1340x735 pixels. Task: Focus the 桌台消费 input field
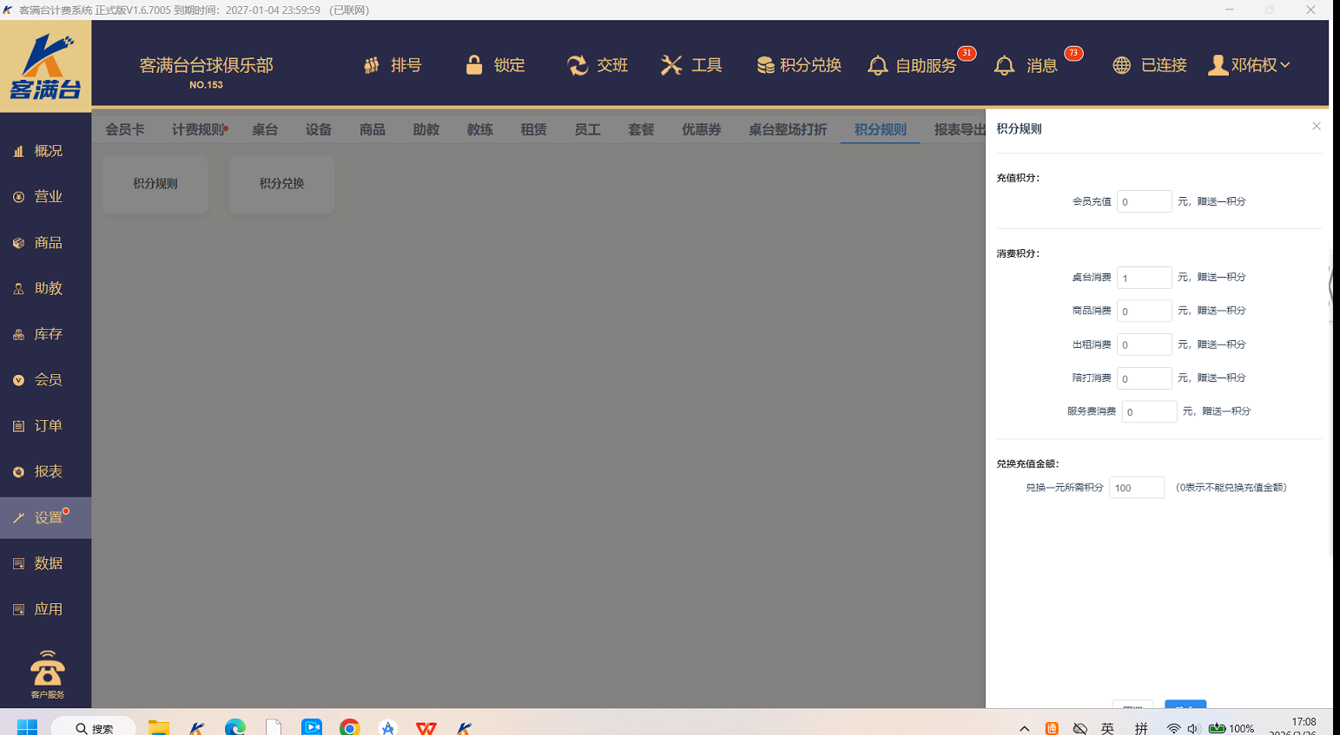1144,278
